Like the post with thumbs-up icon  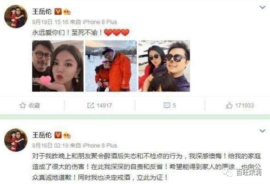[229, 105]
